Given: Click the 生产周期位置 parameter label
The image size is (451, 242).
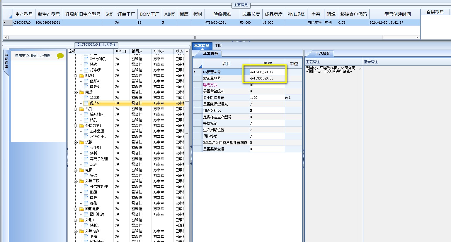Looking at the screenshot, I should (214, 130).
